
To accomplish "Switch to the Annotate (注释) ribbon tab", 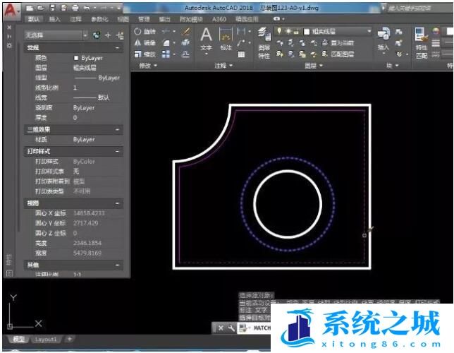I will click(x=75, y=20).
